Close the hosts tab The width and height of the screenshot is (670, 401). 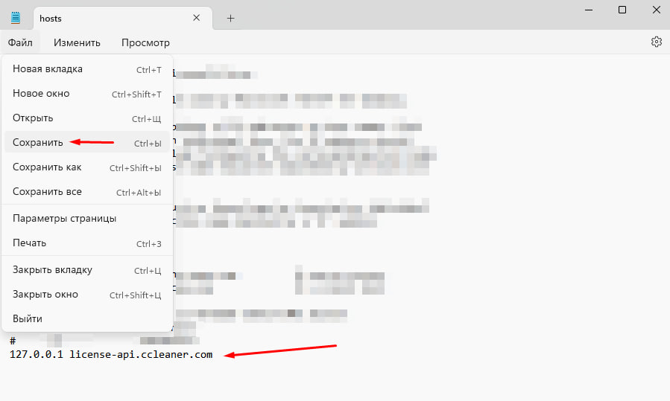197,18
